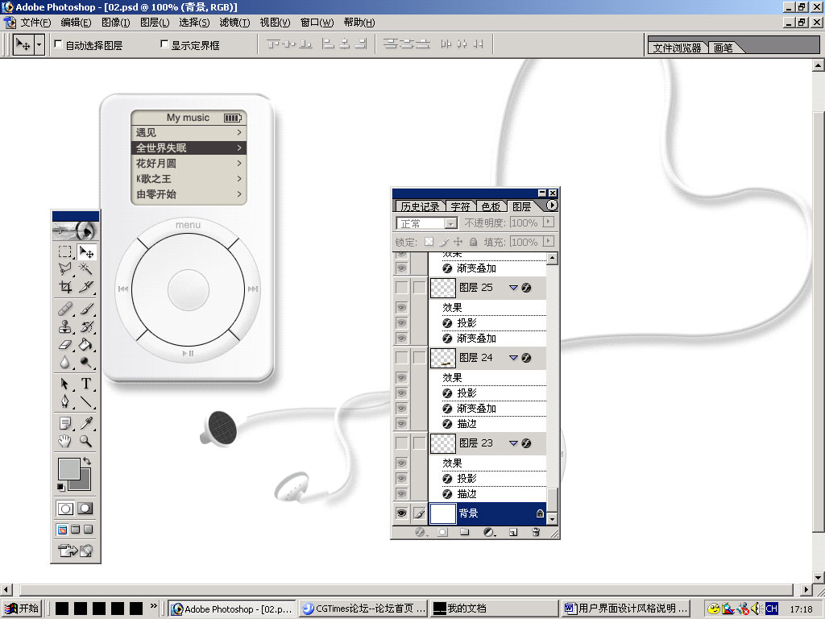The height and width of the screenshot is (619, 825).
Task: Open the Layers panel options menu arrow
Action: pos(551,206)
